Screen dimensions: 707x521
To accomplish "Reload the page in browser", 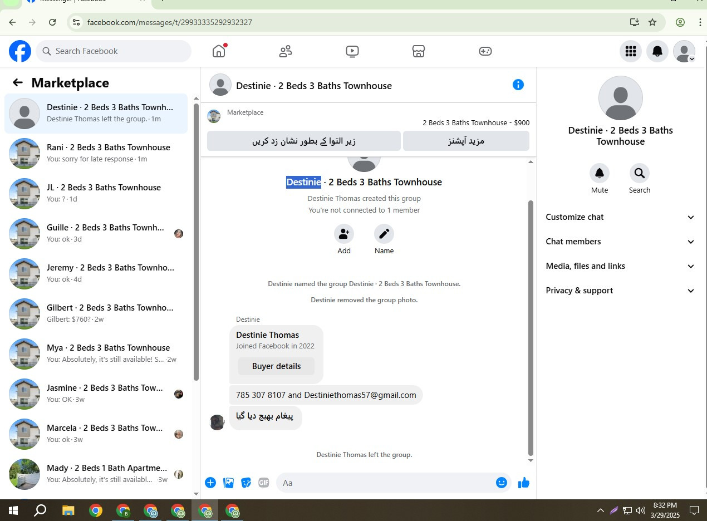I will coord(52,22).
